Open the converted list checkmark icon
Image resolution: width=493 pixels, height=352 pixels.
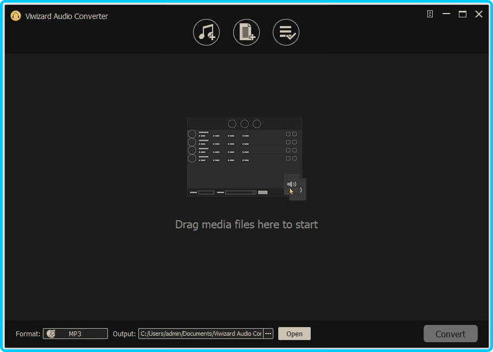pos(286,33)
